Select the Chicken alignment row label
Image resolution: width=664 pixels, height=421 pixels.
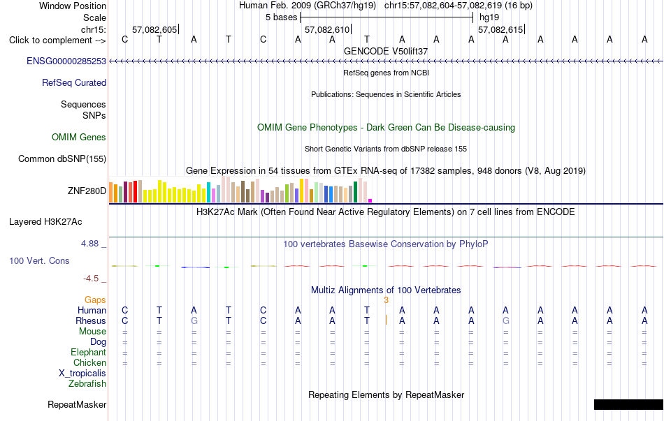coord(89,362)
